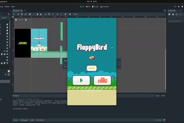Viewport: 184px width, 123px height.
Task: Toggle visibility of the instanced scene row
Action: pyautogui.click(x=7, y=63)
